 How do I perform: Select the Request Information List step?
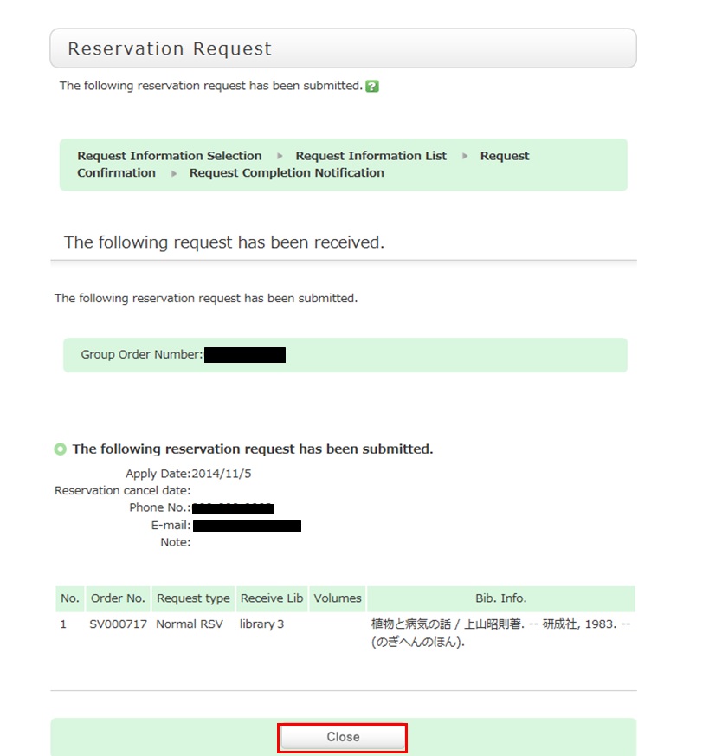(371, 156)
